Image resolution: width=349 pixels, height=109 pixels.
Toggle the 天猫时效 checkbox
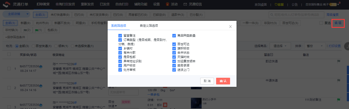174,57
